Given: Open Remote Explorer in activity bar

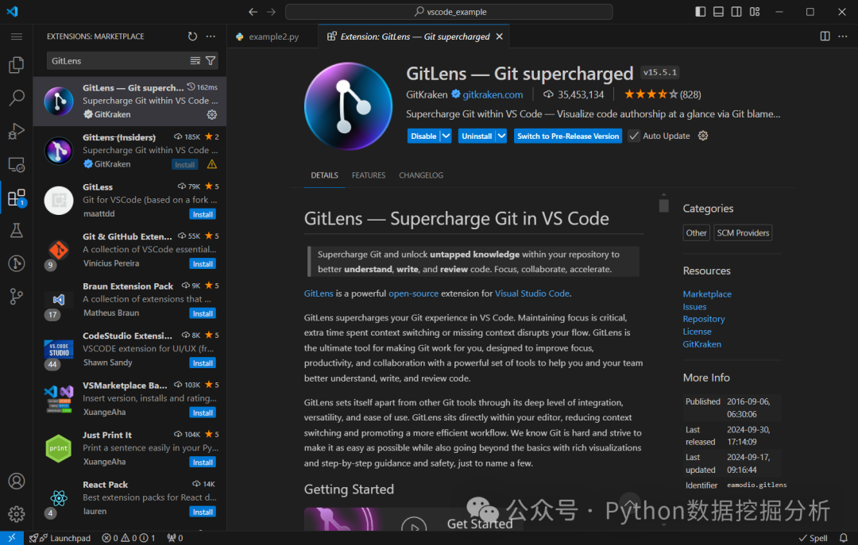Looking at the screenshot, I should pyautogui.click(x=17, y=164).
